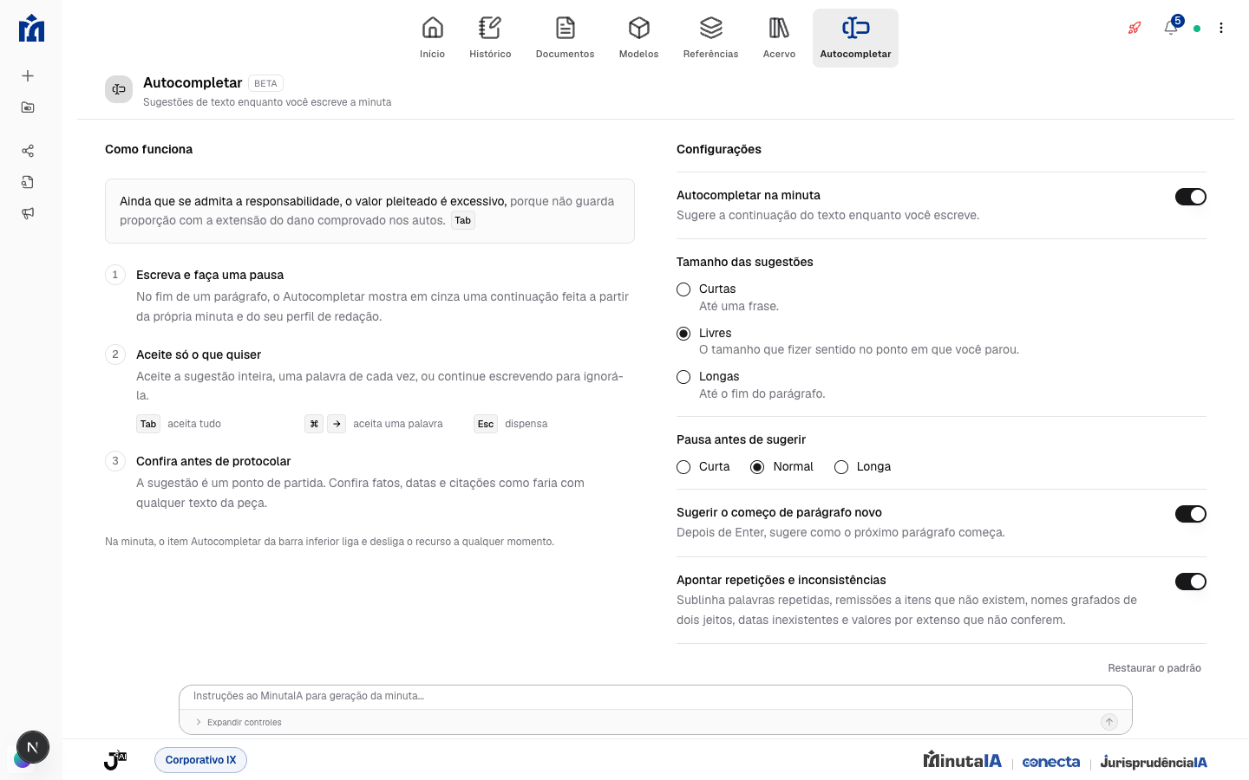
Task: Choose the Longa pause option
Action: pyautogui.click(x=841, y=467)
